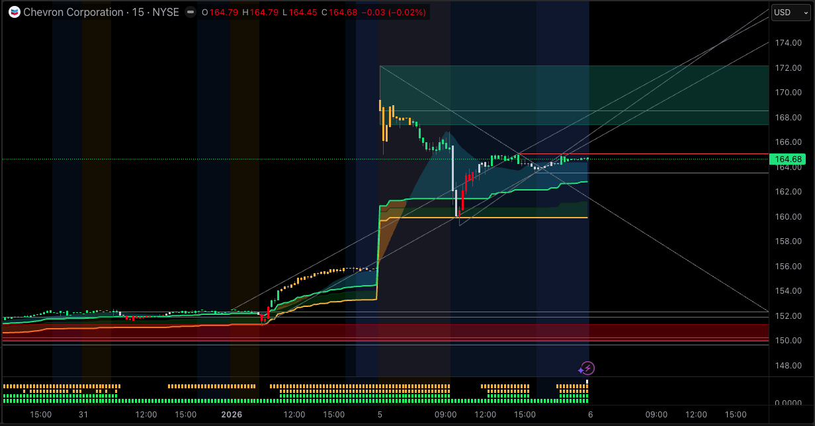
Task: Click the 2026 marker on the time axis
Action: click(232, 415)
